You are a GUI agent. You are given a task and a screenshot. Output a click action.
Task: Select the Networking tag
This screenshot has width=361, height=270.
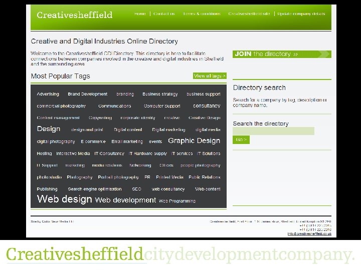tap(140, 165)
